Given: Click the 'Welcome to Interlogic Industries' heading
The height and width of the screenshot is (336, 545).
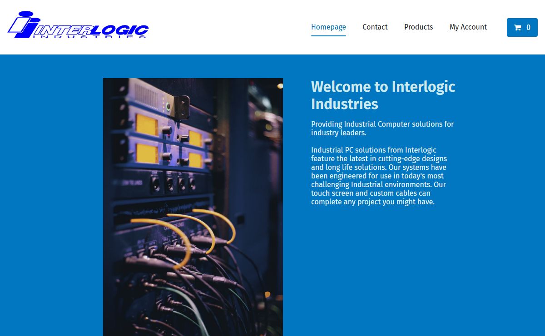Looking at the screenshot, I should (383, 95).
